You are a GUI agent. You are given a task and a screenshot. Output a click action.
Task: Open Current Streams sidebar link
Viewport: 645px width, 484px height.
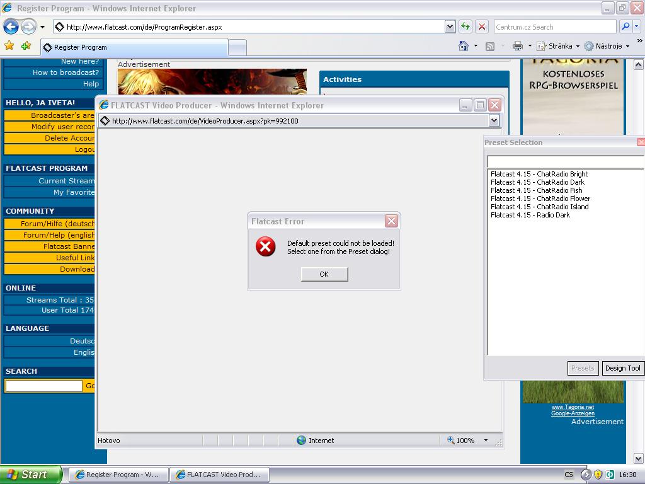[x=49, y=181]
